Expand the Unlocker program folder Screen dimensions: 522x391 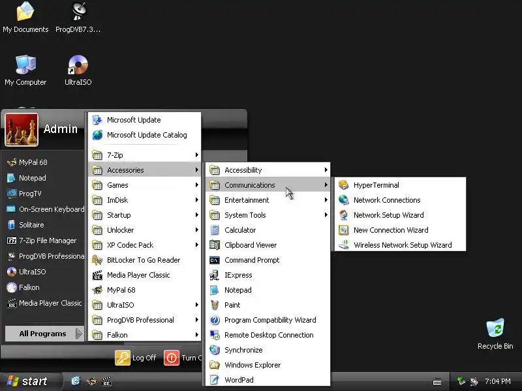coord(145,230)
